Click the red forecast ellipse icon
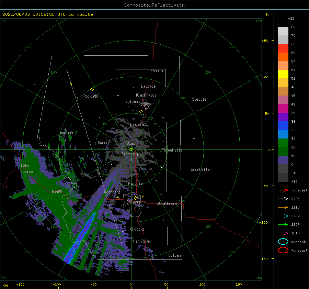Viewport: 309px width, 289px height. point(283,250)
